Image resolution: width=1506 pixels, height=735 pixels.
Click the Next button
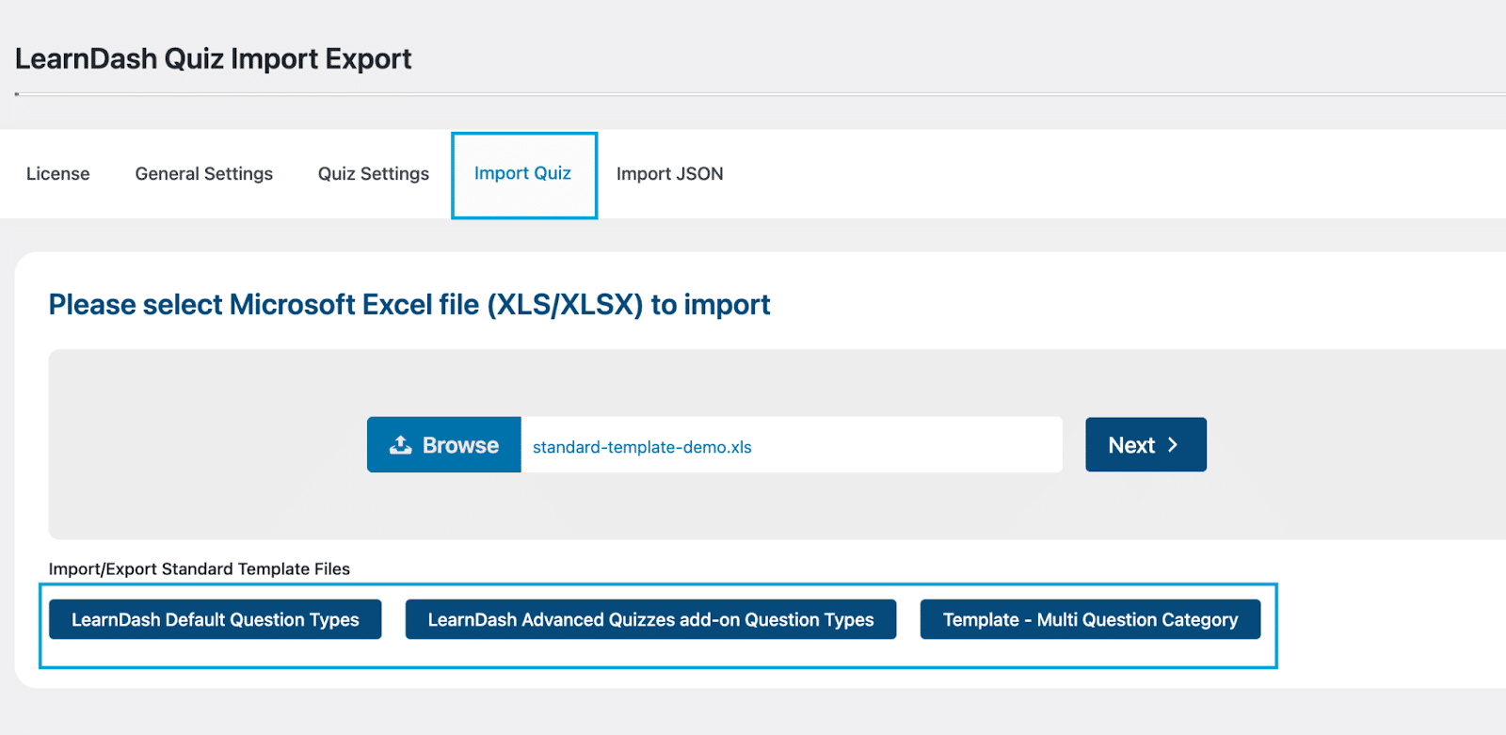(x=1146, y=445)
